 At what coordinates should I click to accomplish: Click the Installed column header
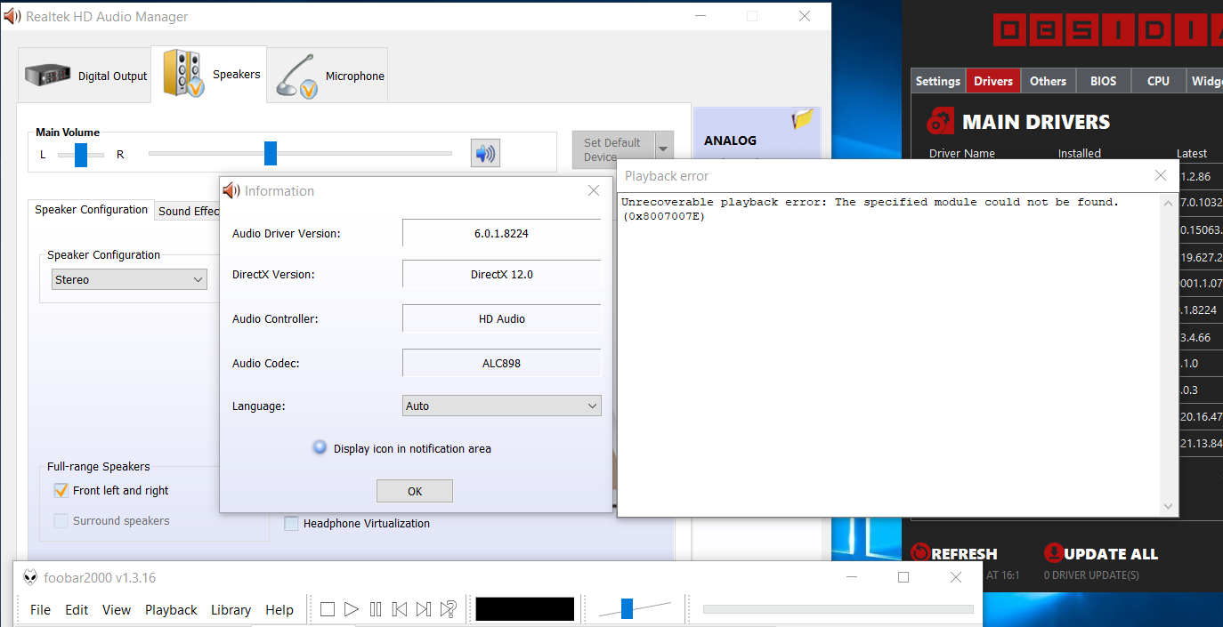pos(1079,153)
